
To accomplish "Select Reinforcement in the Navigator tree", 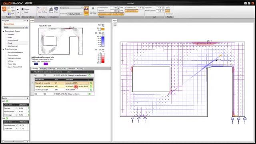I will click(x=12, y=40).
